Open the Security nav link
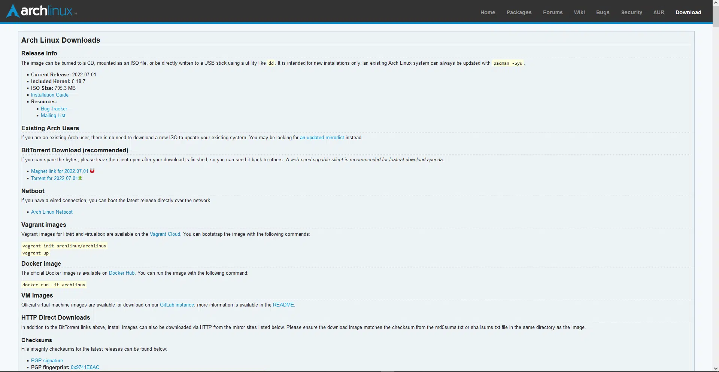The height and width of the screenshot is (372, 719). [x=631, y=12]
